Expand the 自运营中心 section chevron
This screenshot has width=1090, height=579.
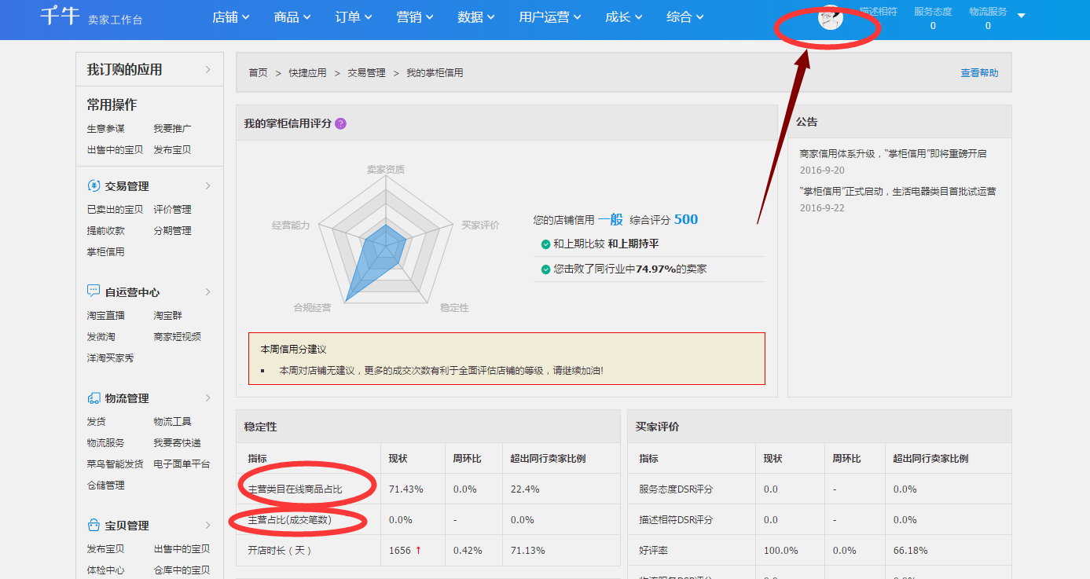208,291
